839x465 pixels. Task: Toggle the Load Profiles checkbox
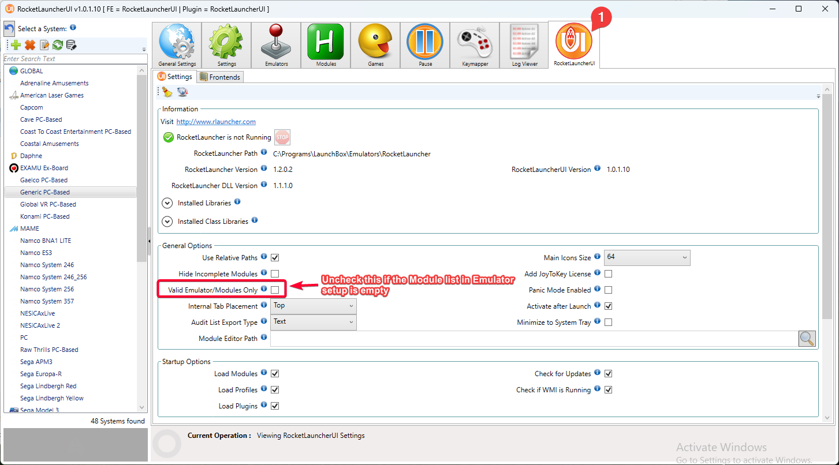(x=275, y=390)
